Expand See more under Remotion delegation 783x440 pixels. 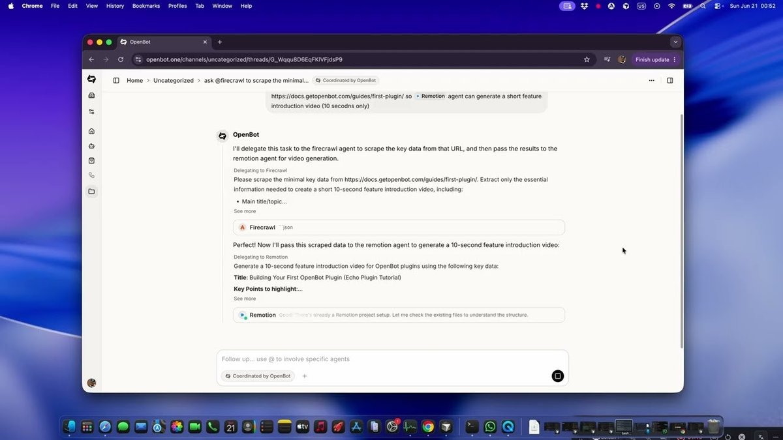click(x=245, y=299)
